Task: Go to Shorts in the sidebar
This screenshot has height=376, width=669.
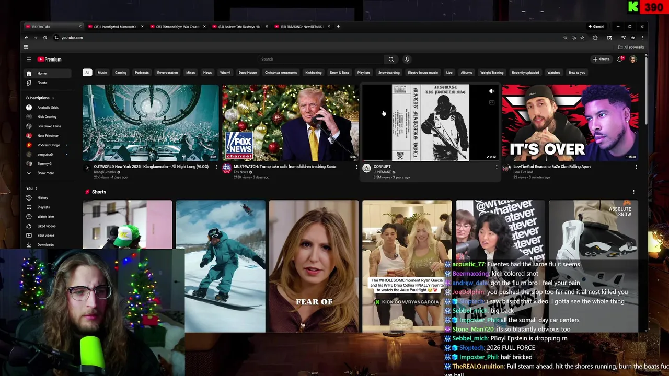Action: [47, 83]
